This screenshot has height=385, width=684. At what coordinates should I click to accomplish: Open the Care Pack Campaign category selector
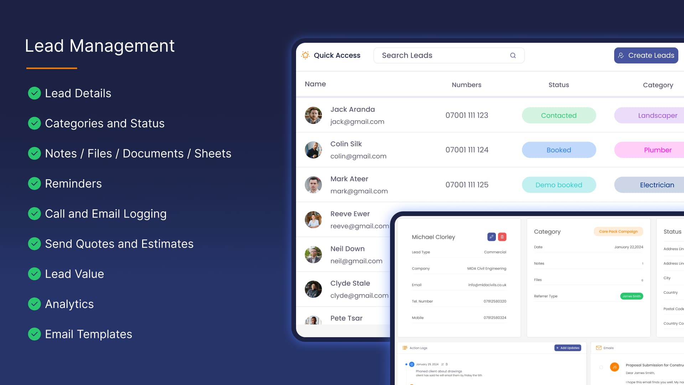pos(618,231)
